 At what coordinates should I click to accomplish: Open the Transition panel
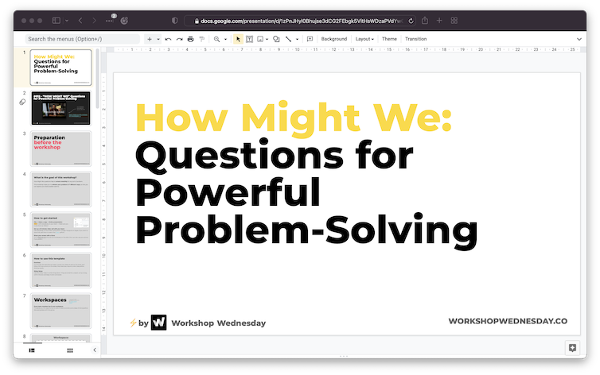(415, 39)
